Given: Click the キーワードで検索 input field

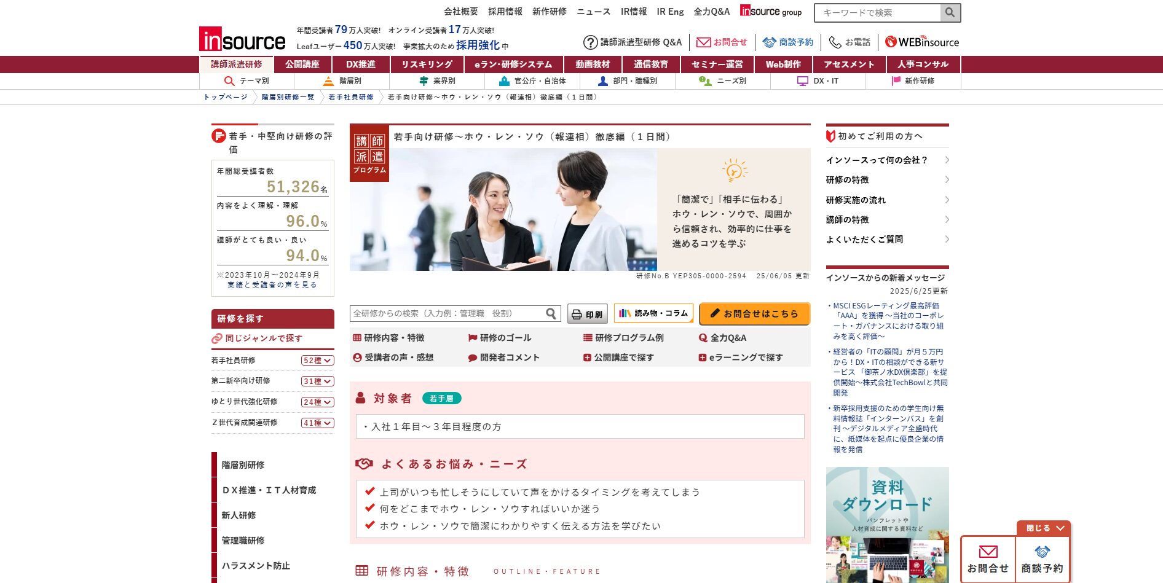Looking at the screenshot, I should [877, 13].
